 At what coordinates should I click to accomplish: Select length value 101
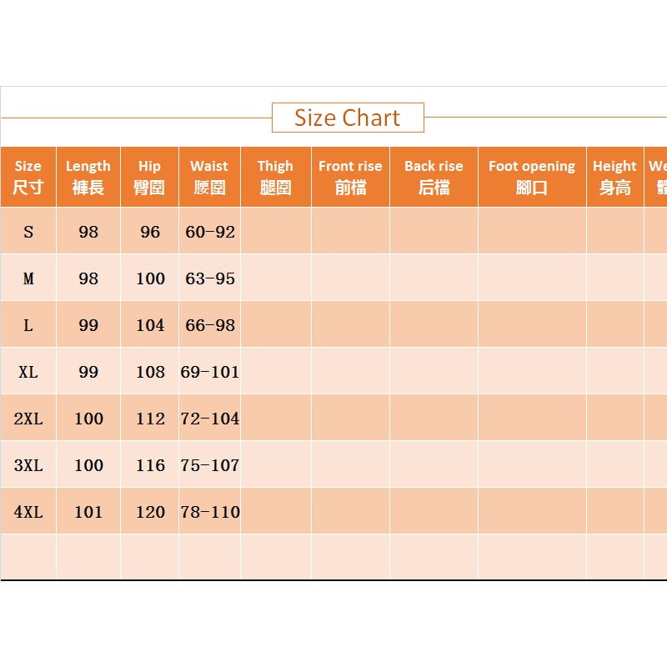click(88, 512)
